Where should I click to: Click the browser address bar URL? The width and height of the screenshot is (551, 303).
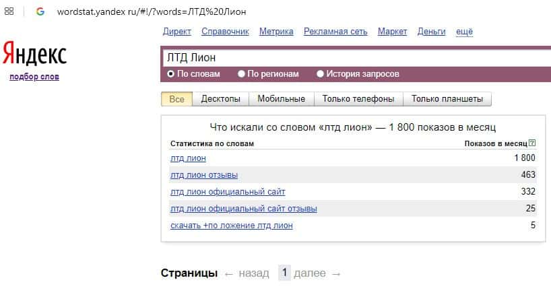[152, 11]
